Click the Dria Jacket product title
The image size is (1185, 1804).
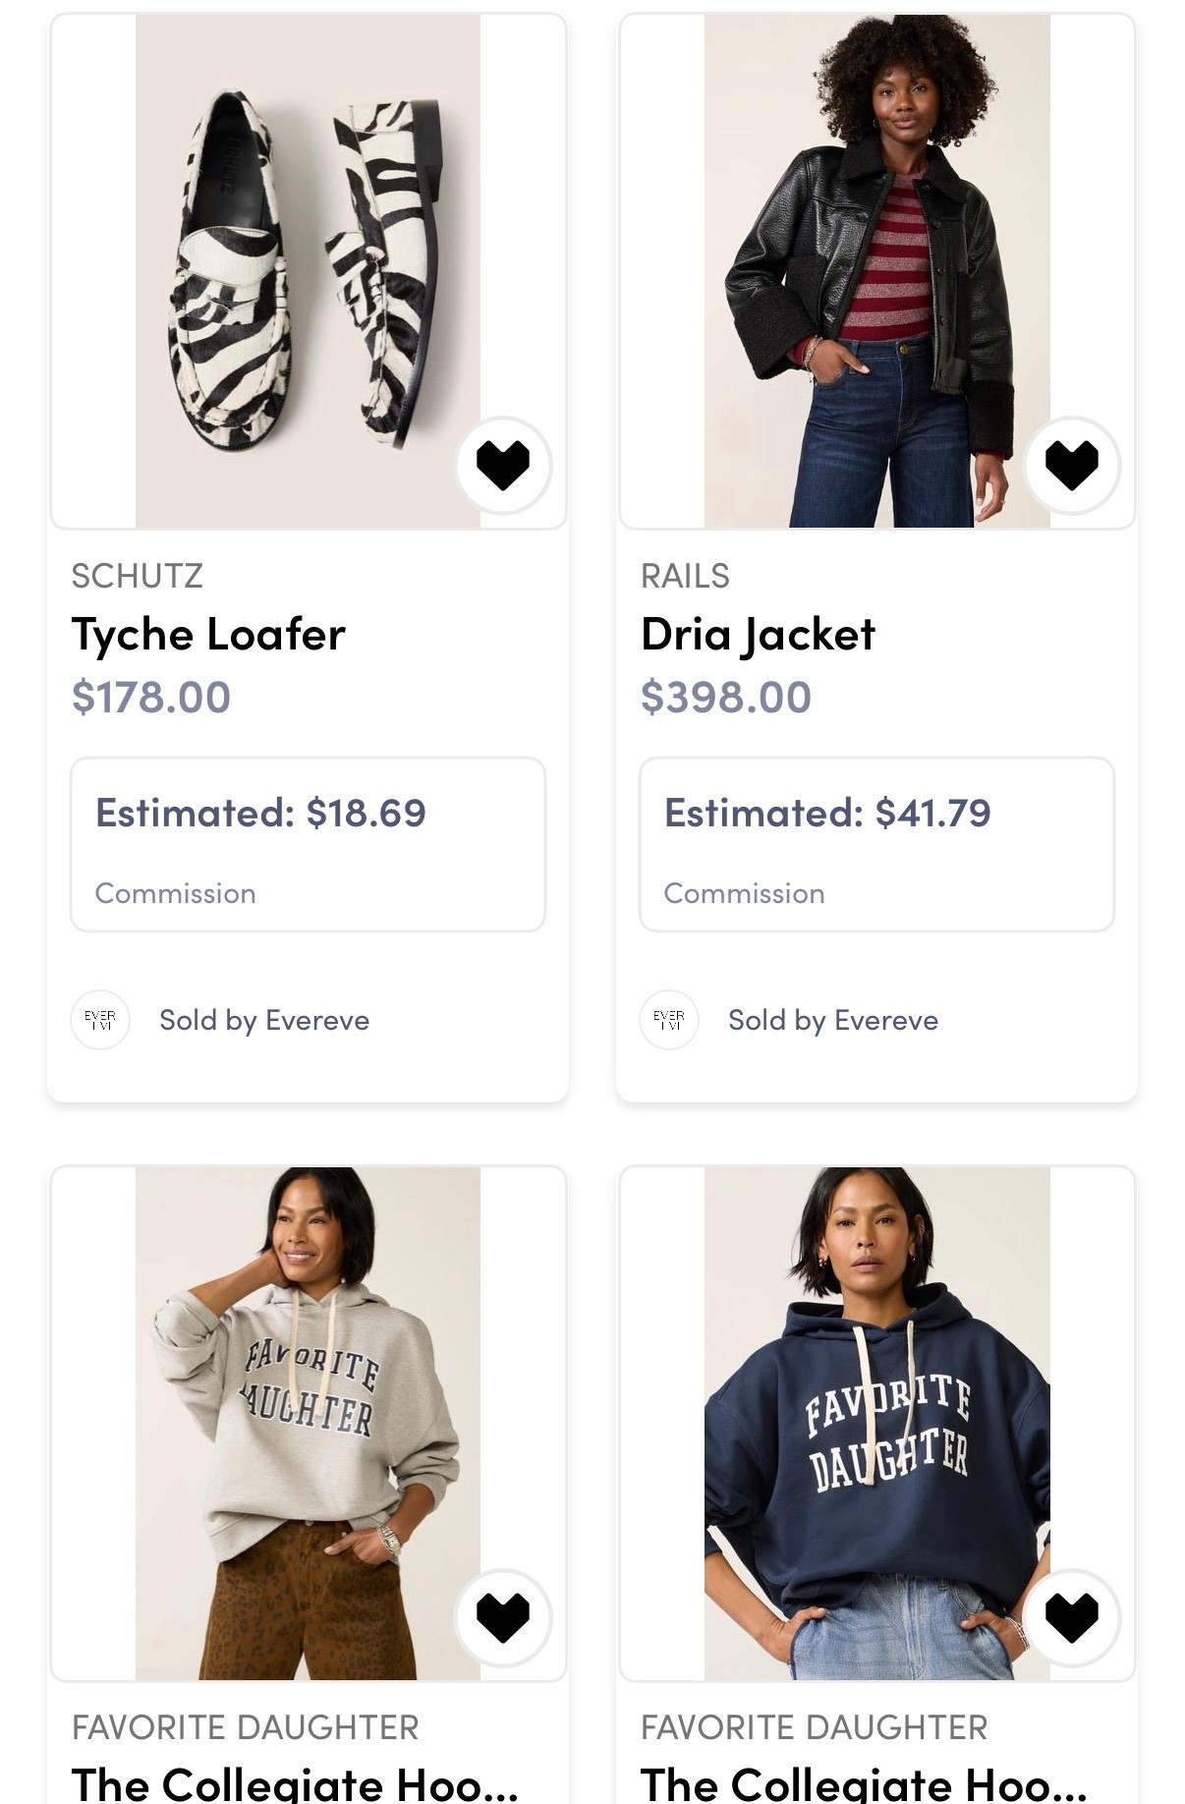click(758, 635)
